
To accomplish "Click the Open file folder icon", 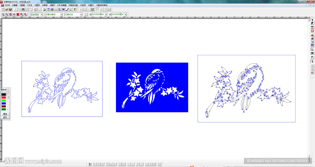I will click(x=7, y=9).
